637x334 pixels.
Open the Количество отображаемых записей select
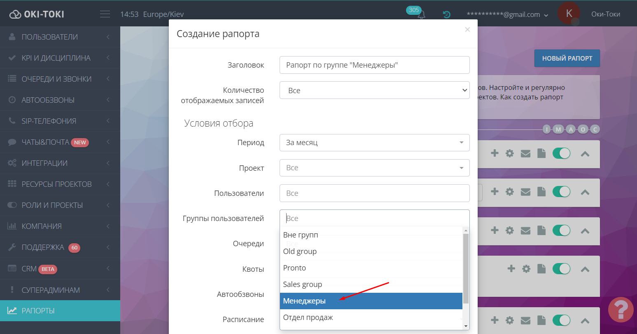click(374, 90)
